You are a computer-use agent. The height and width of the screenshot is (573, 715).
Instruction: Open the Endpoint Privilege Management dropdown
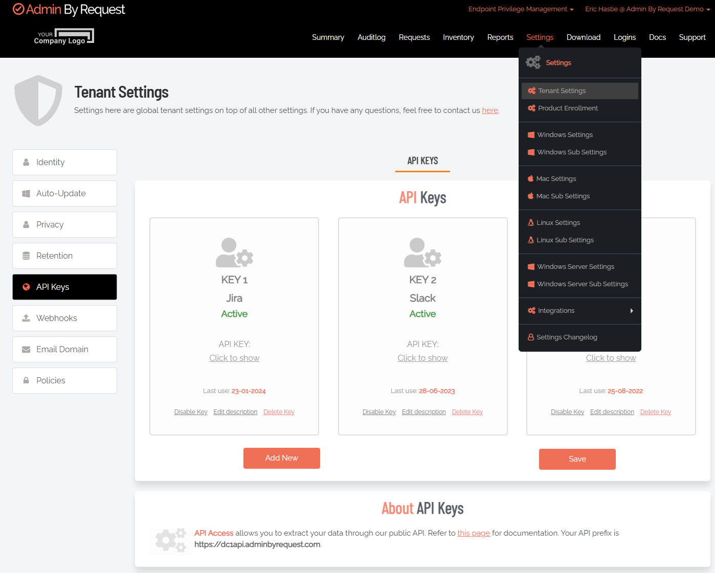coord(521,9)
